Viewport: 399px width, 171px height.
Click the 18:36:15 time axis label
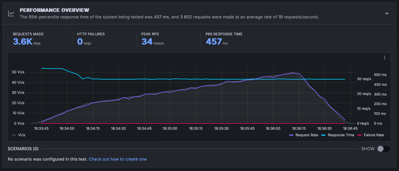point(299,129)
